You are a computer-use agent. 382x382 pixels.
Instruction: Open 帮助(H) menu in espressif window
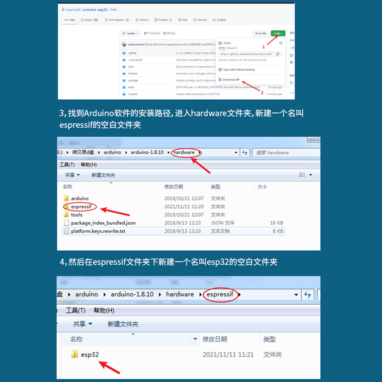click(x=104, y=310)
